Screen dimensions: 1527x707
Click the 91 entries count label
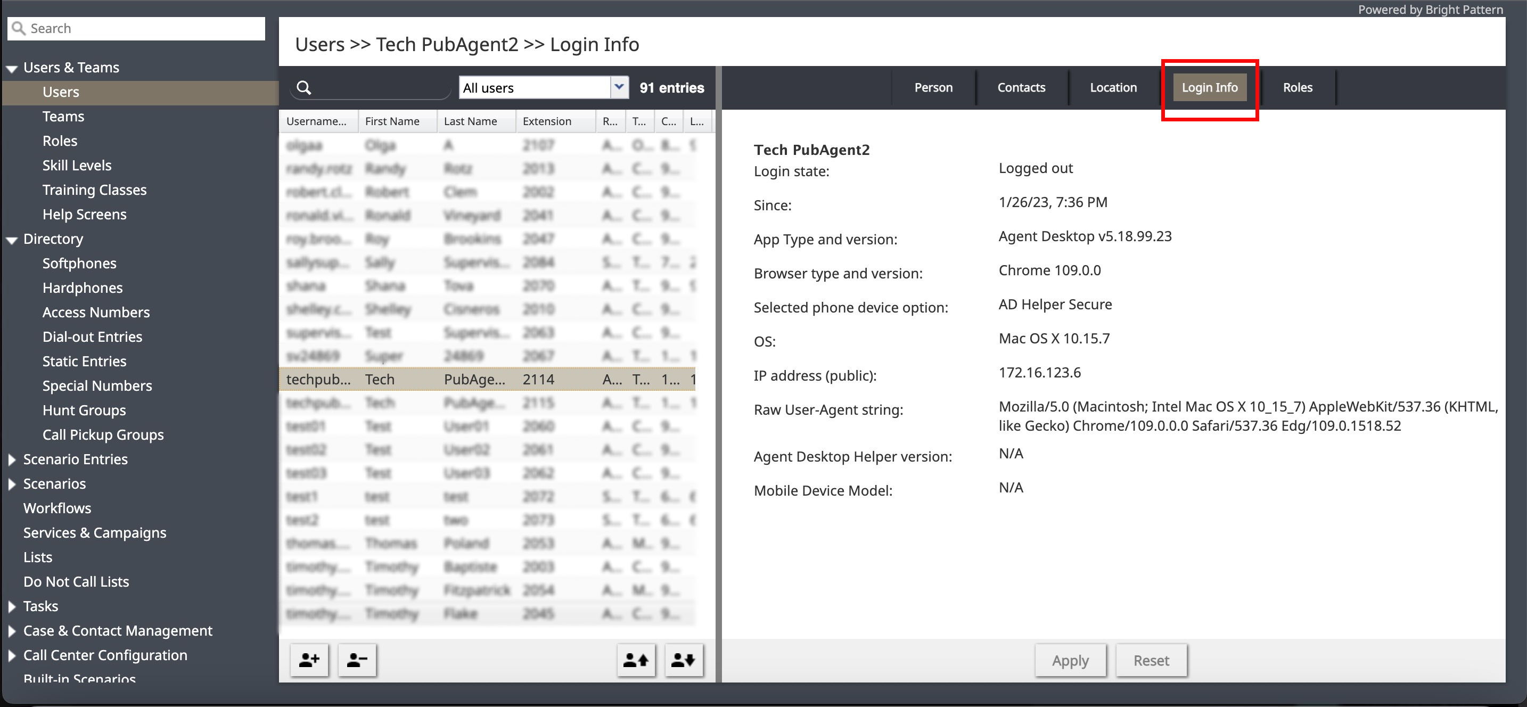click(671, 88)
